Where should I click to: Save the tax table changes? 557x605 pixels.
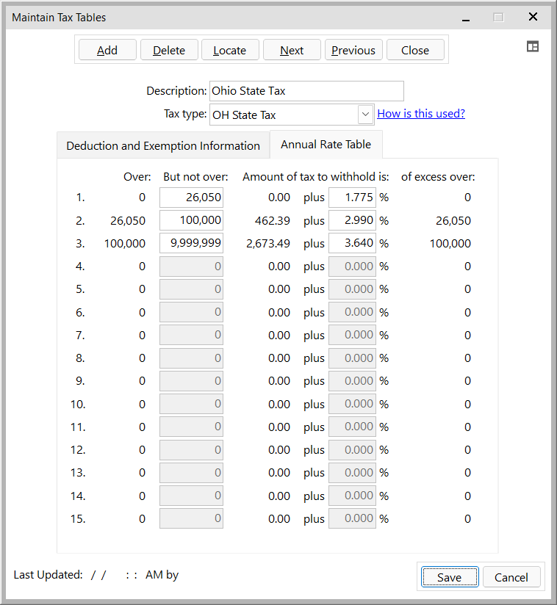(449, 577)
